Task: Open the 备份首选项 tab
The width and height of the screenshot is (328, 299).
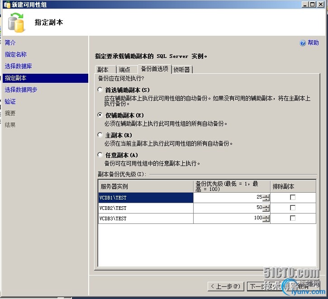Action: pos(155,69)
